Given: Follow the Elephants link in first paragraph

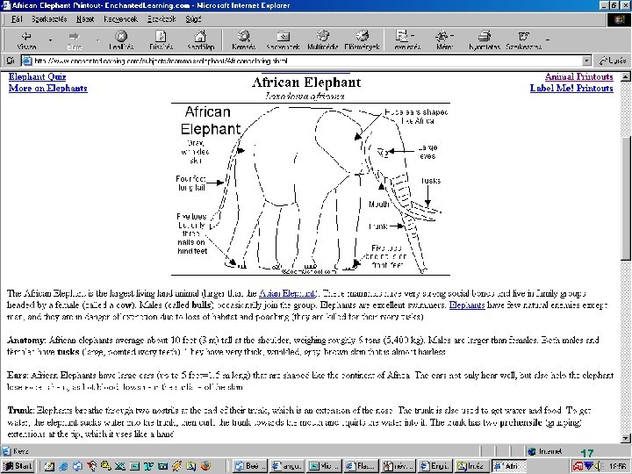Looking at the screenshot, I should (x=467, y=305).
